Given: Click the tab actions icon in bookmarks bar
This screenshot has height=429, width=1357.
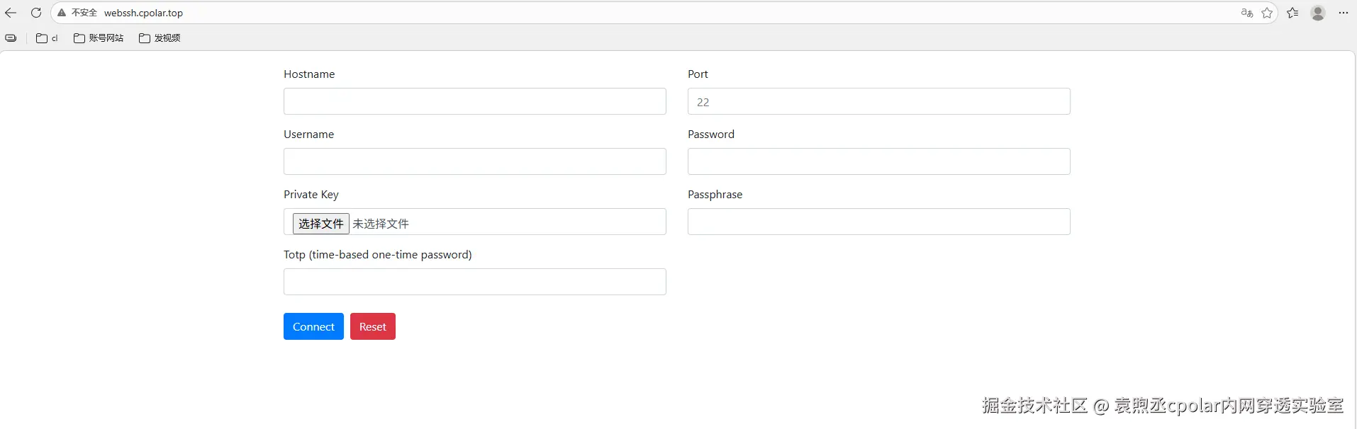Looking at the screenshot, I should (11, 38).
